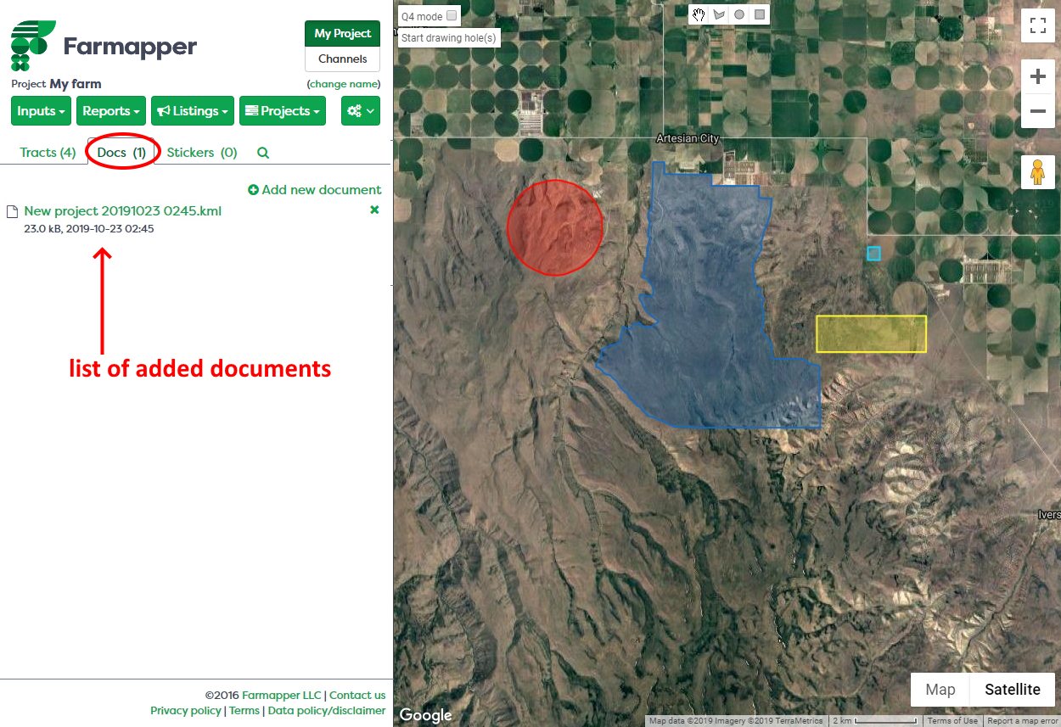Select the My Project button
Screen dimensions: 1061x727
tap(343, 34)
